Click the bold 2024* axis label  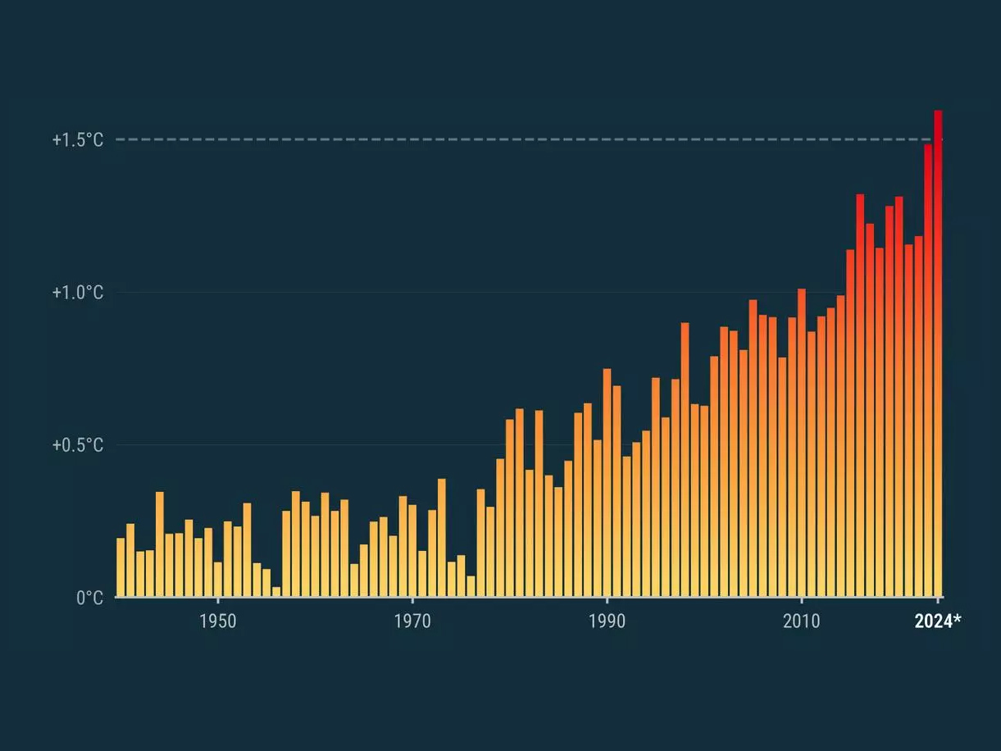938,621
